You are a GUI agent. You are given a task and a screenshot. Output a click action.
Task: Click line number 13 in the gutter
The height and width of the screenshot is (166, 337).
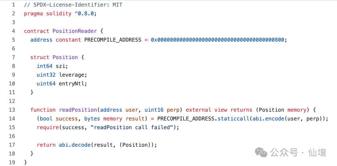12,110
